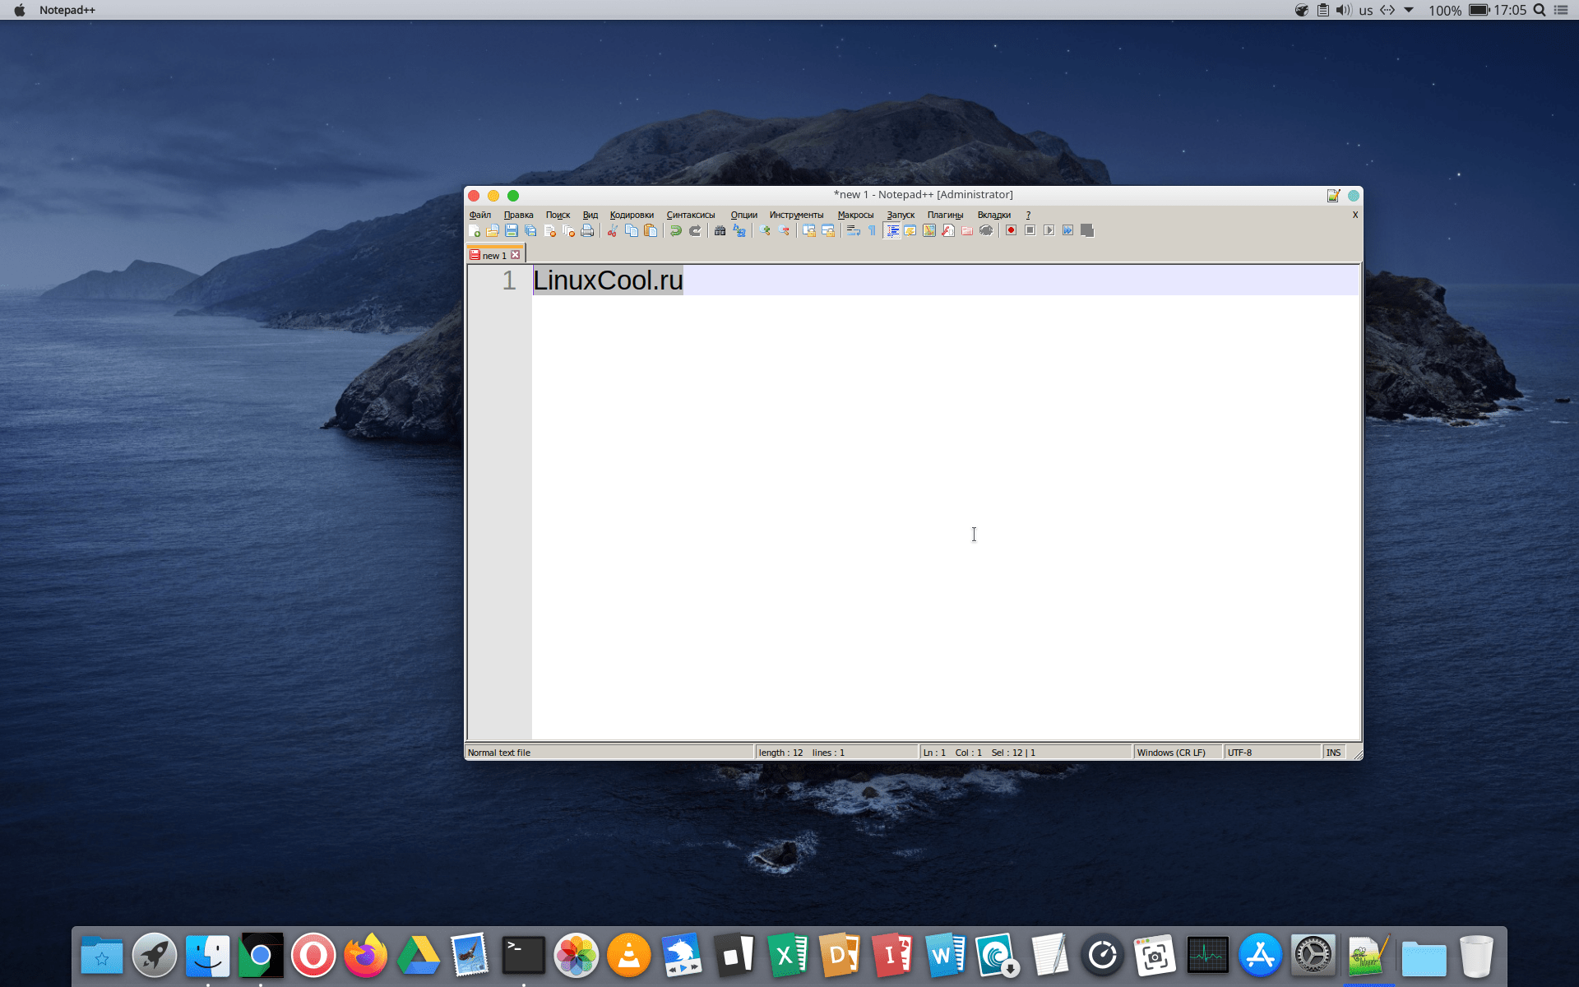The height and width of the screenshot is (987, 1579).
Task: Toggle show all characters pilcrow icon
Action: coord(872,231)
